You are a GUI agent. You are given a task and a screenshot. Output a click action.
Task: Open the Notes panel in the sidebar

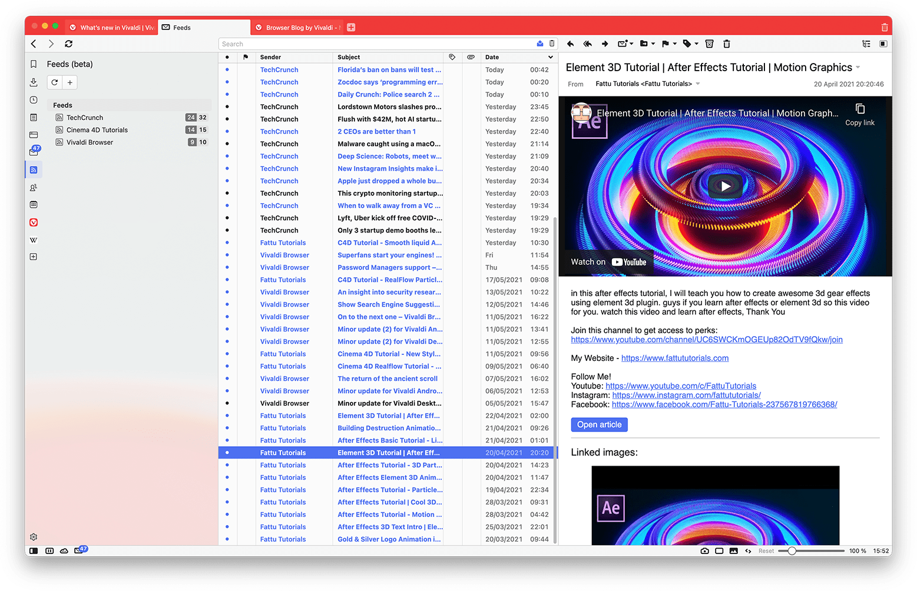tap(34, 117)
